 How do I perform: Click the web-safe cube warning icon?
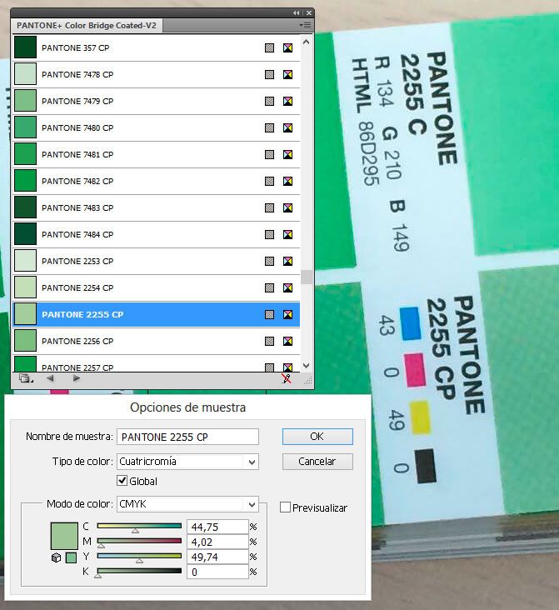57,557
